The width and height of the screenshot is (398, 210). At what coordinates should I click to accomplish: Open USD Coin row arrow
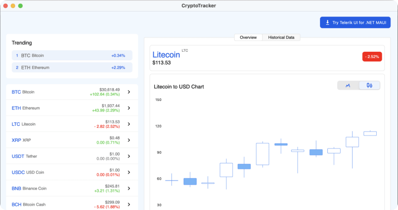point(129,172)
